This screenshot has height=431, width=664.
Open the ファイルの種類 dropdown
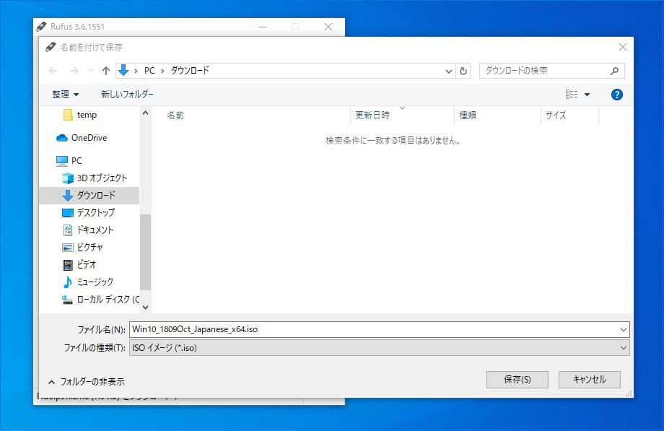(379, 348)
